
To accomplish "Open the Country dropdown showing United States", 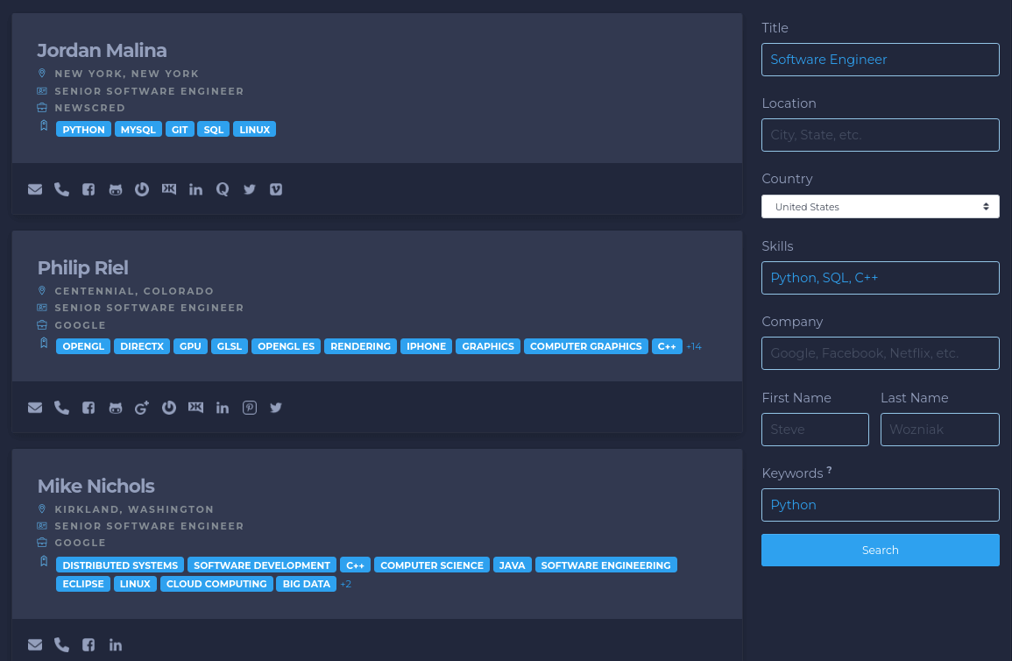I will point(880,207).
